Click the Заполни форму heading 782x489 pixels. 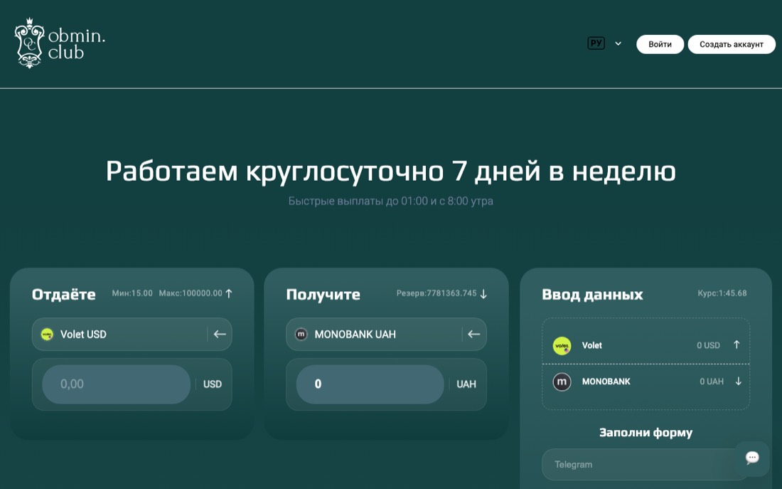[646, 433]
